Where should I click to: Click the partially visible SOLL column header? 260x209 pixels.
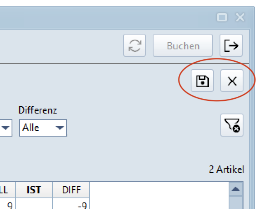(x=4, y=190)
